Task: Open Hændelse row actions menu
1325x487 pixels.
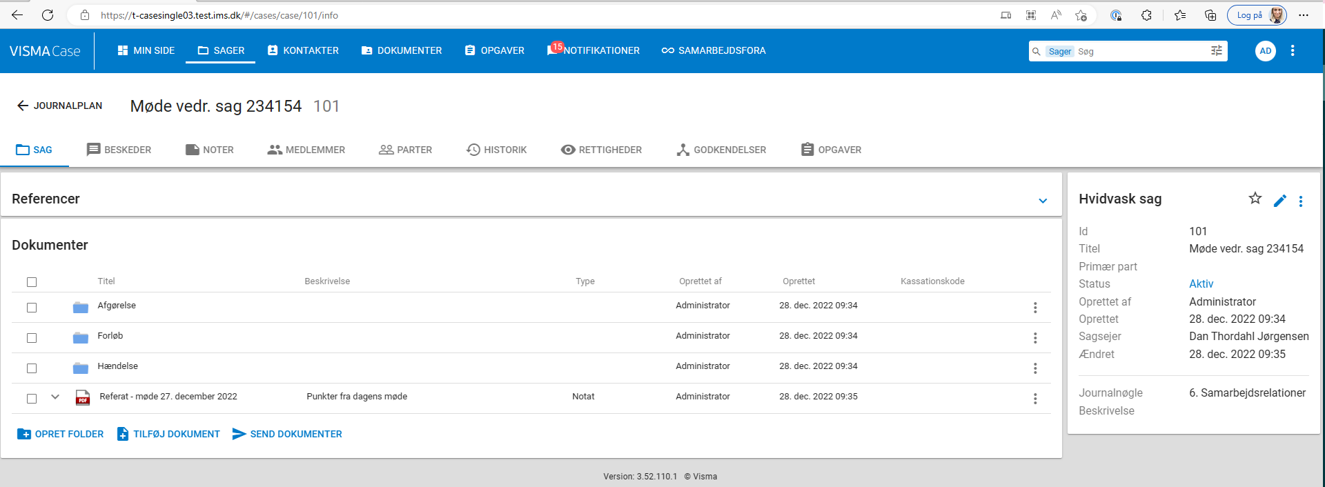Action: (x=1035, y=368)
